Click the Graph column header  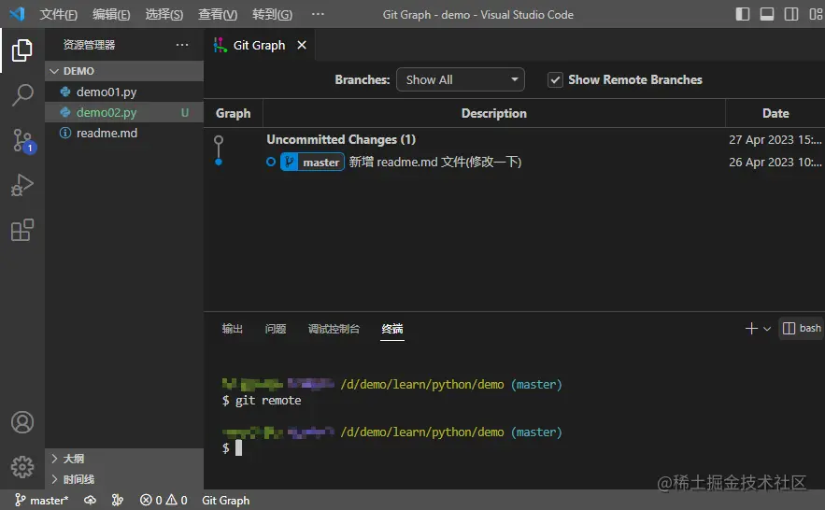pos(233,113)
